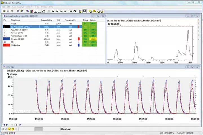
Task: Select the Formaldehyde CH2O row
Action: point(19,36)
